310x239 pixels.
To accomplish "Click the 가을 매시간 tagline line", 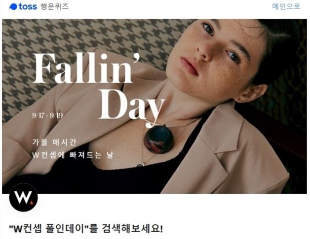I will click(54, 142).
